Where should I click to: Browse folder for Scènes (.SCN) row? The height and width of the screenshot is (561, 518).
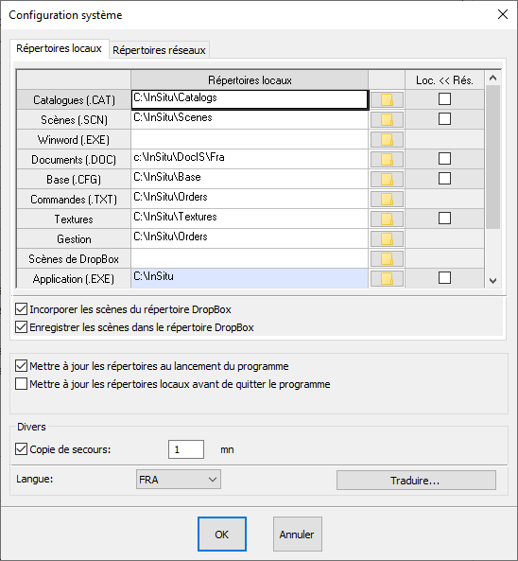[387, 120]
